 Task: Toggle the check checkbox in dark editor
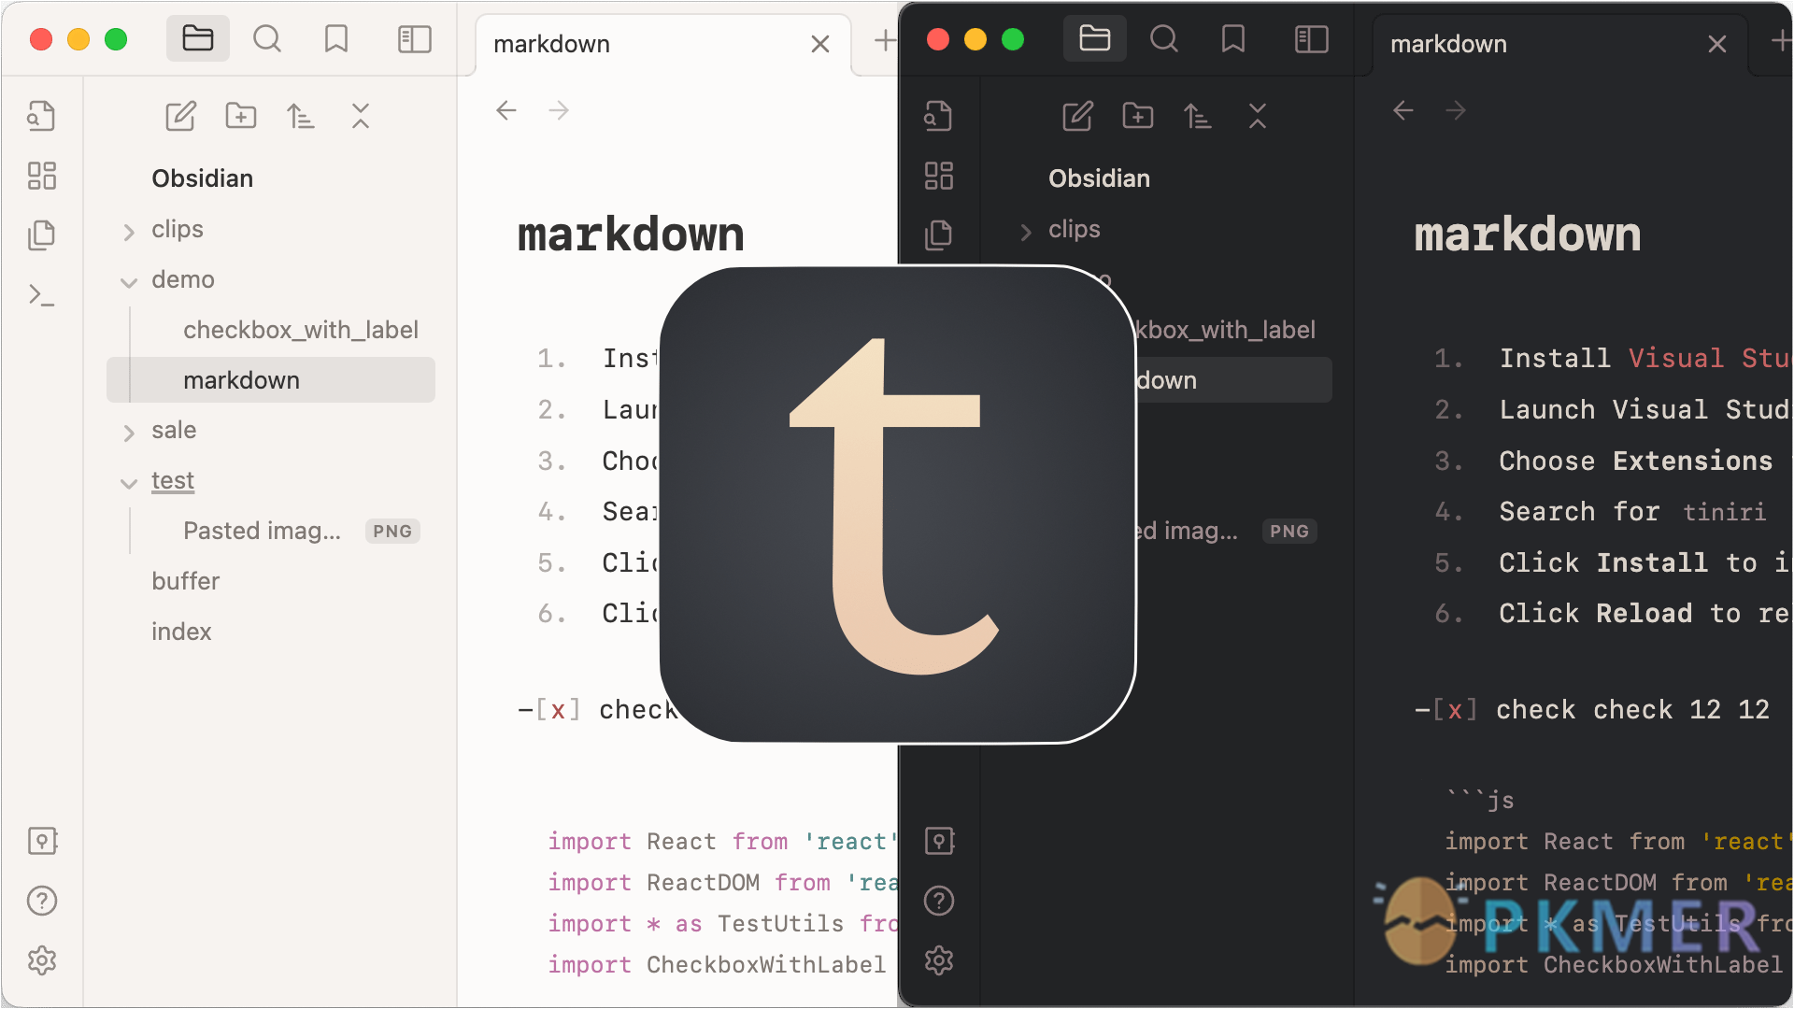(x=1455, y=710)
